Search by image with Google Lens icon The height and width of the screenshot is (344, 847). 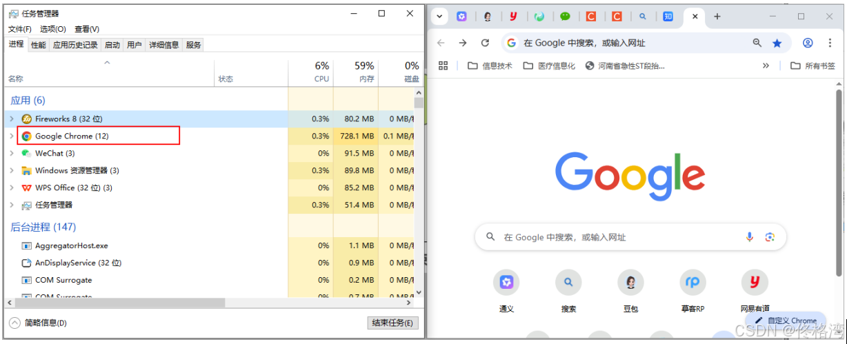(770, 236)
